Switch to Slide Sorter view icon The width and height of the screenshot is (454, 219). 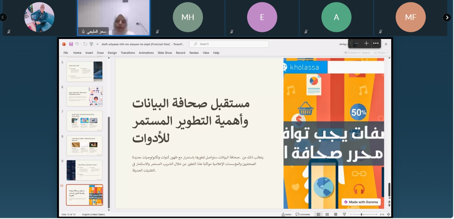[x=327, y=214]
